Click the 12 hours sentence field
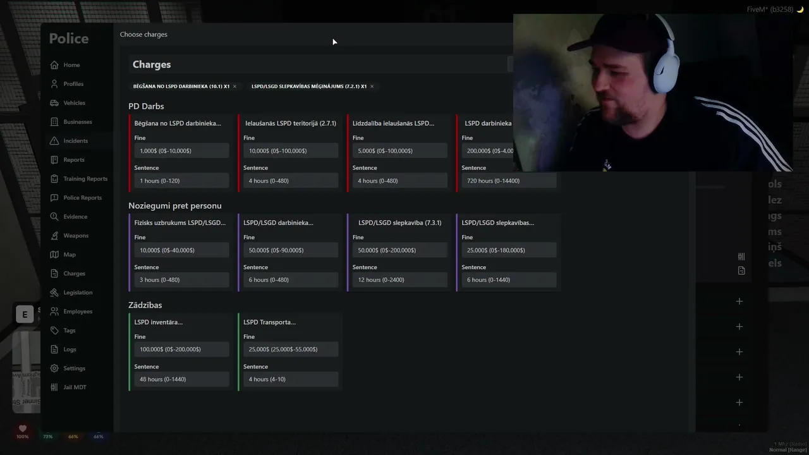 [x=400, y=280]
